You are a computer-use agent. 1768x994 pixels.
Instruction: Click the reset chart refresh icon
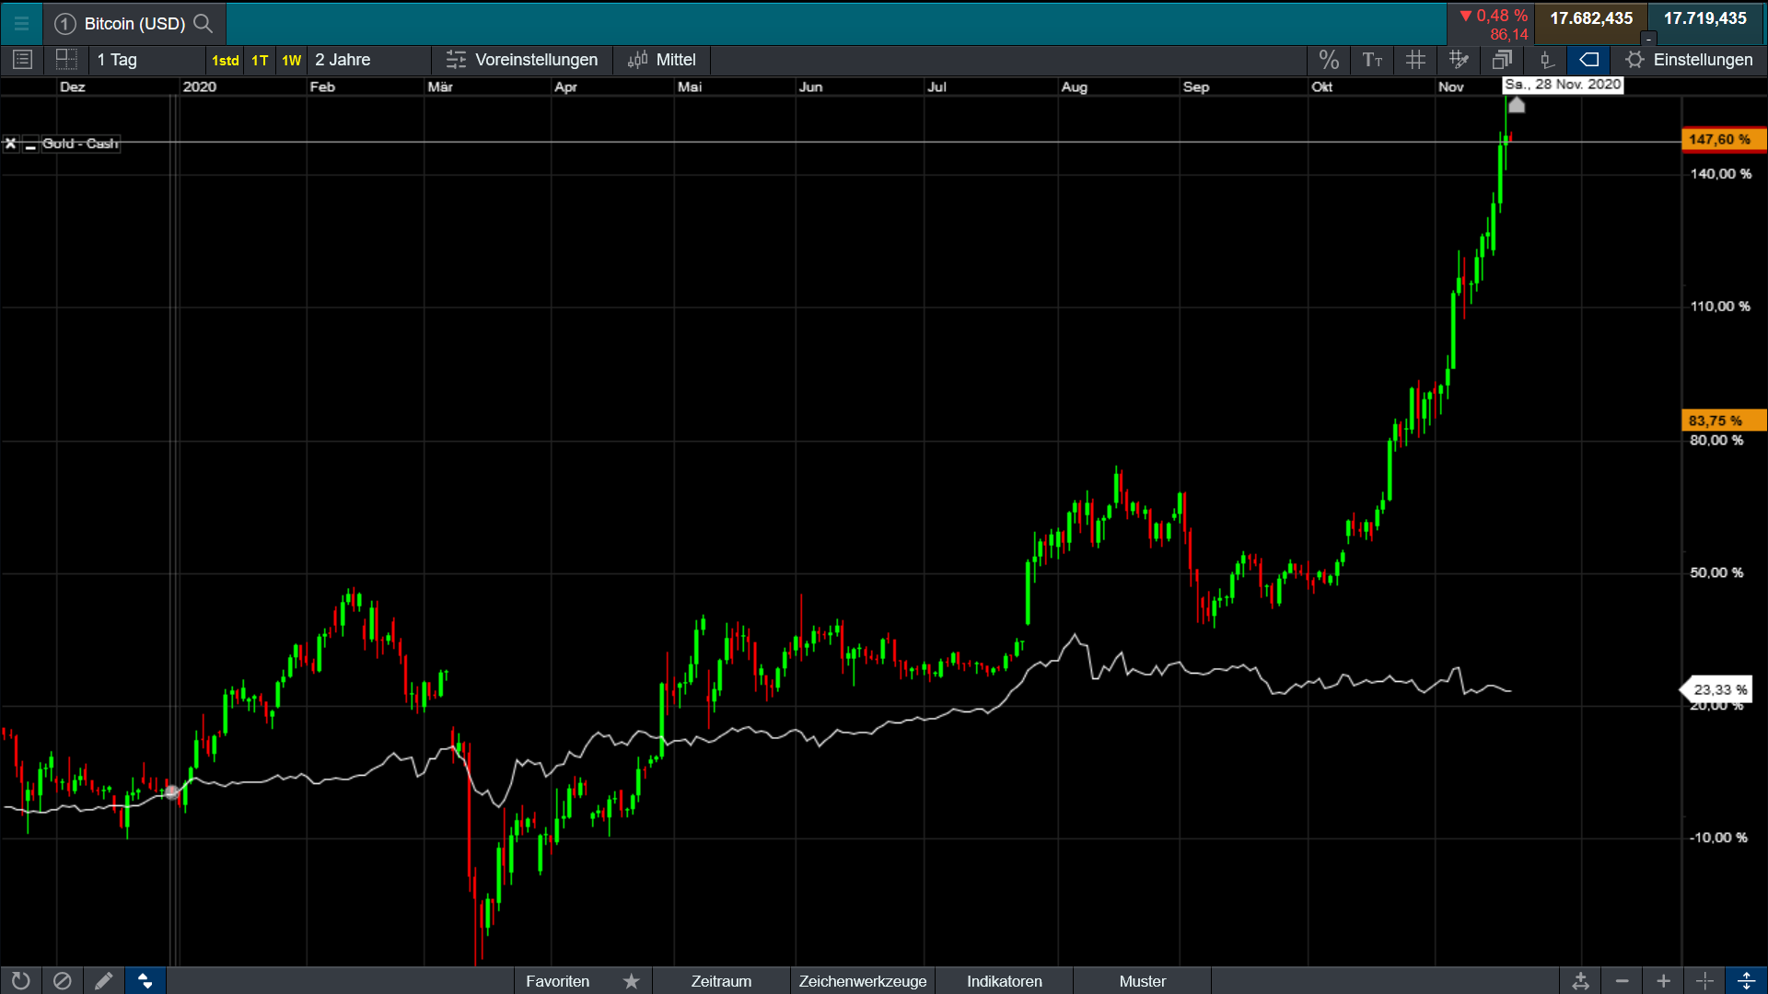20,981
